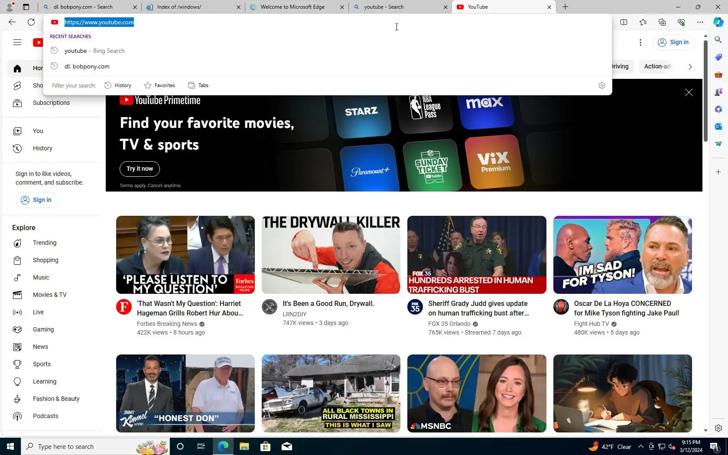The width and height of the screenshot is (728, 455).
Task: Switch to youtube - Search tab
Action: tap(400, 7)
